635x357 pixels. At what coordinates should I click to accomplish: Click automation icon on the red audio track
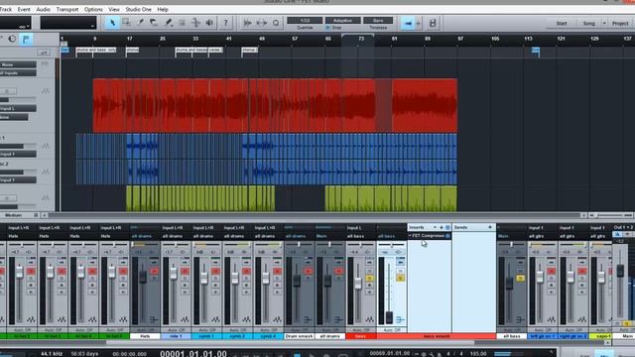click(45, 91)
